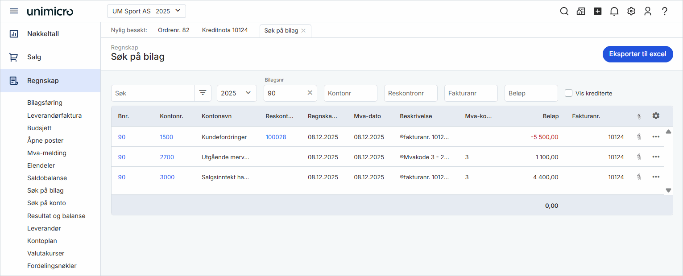
Task: Open Kreditnota 10124 recent tab
Action: tap(224, 30)
